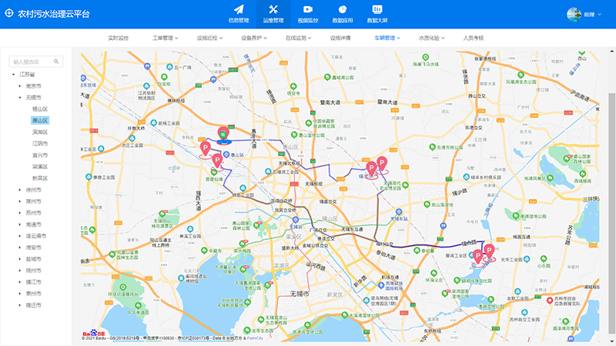The width and height of the screenshot is (616, 346).
Task: Open 视频监控 video icon
Action: click(x=308, y=9)
